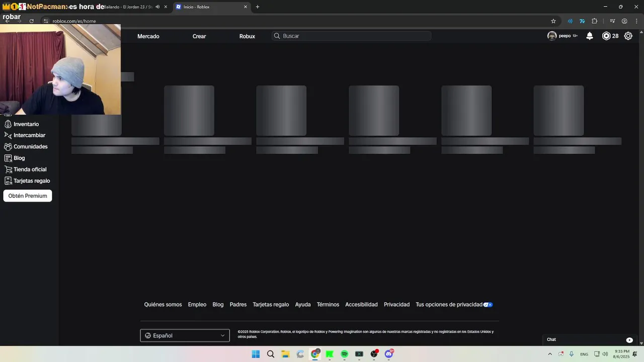View site information icon beside the URL
This screenshot has height=362, width=644.
46,21
